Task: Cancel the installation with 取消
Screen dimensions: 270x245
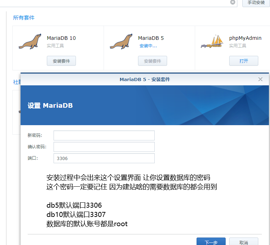Action: [x=243, y=241]
